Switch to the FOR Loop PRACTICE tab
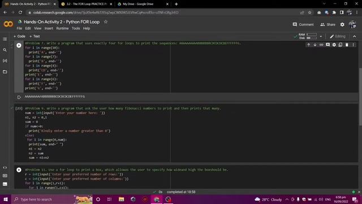 87,4
